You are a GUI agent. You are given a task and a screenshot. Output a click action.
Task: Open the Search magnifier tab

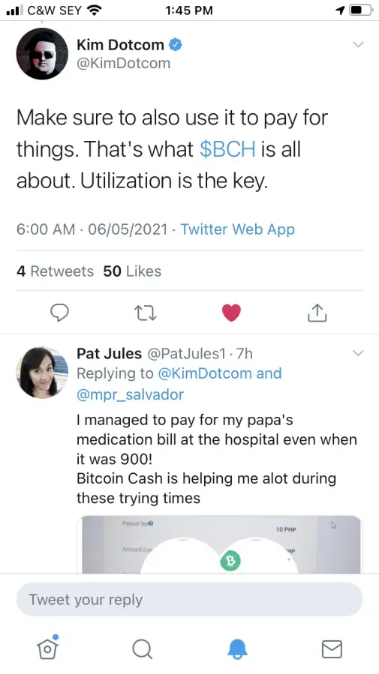(142, 649)
